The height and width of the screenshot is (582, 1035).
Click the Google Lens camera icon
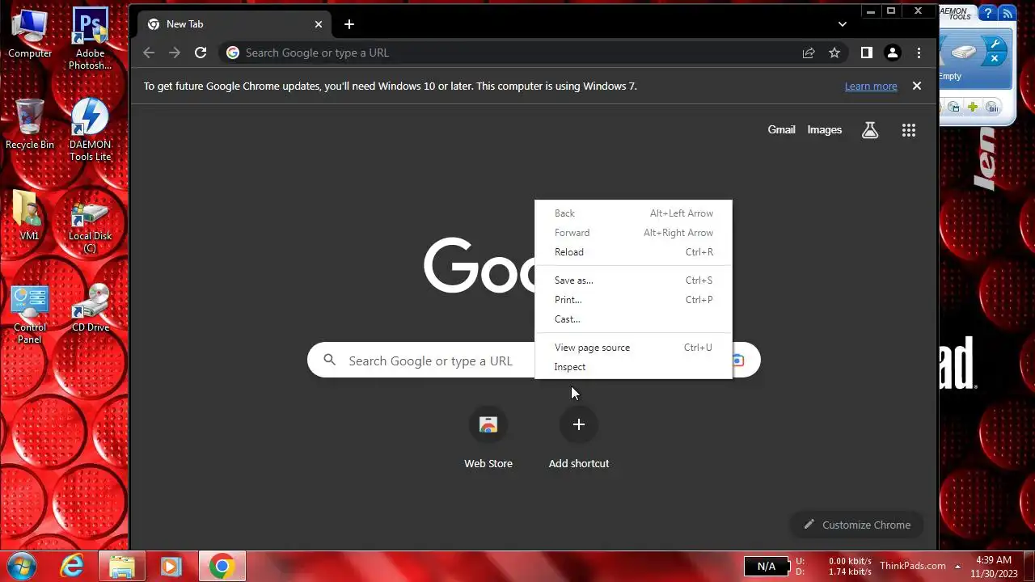(x=738, y=361)
